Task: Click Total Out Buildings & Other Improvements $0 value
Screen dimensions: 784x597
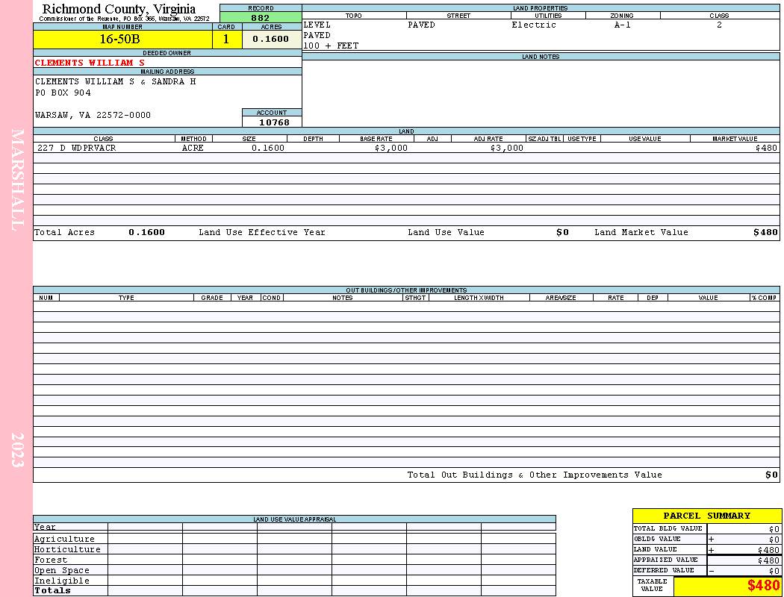Action: [771, 475]
